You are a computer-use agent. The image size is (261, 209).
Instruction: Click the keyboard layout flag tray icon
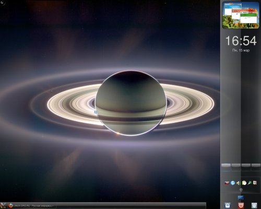coord(227,183)
